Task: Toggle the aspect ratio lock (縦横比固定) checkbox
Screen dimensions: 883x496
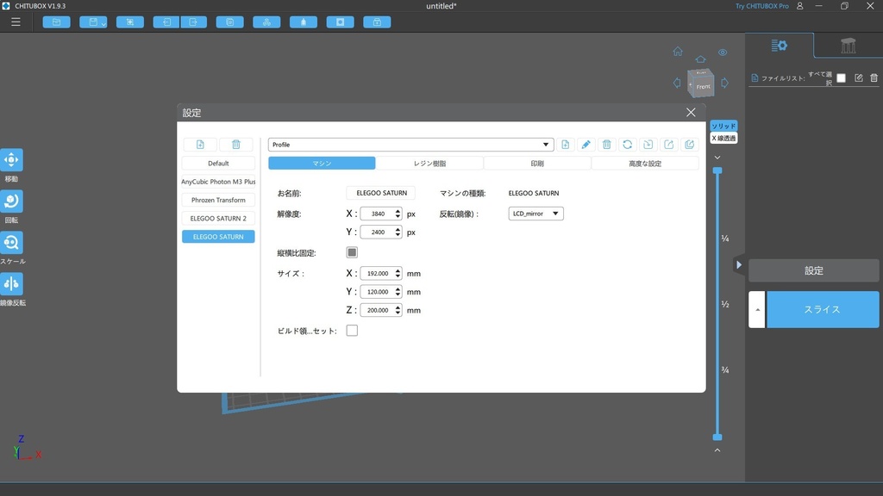Action: tap(352, 252)
